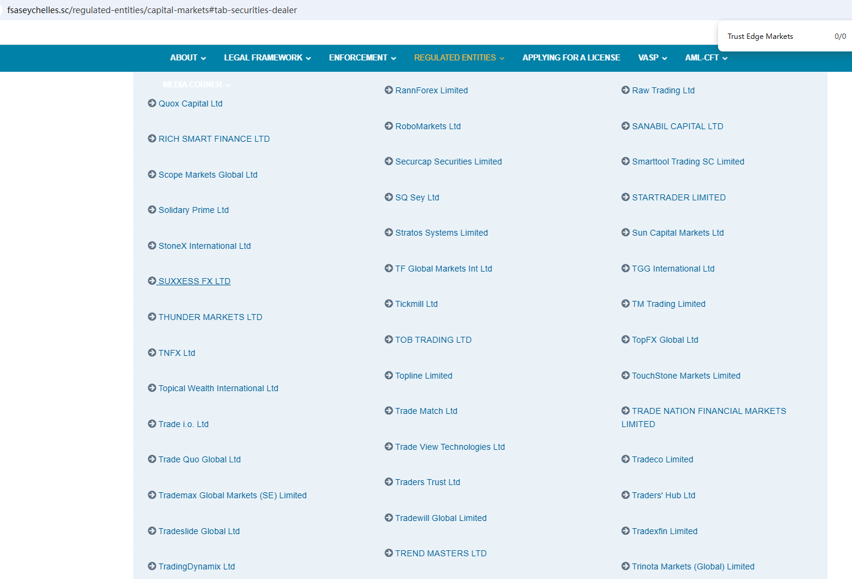Viewport: 852px width, 579px height.
Task: Click arrow icon next to RICH SMART FINANCE LTD
Action: pos(152,139)
